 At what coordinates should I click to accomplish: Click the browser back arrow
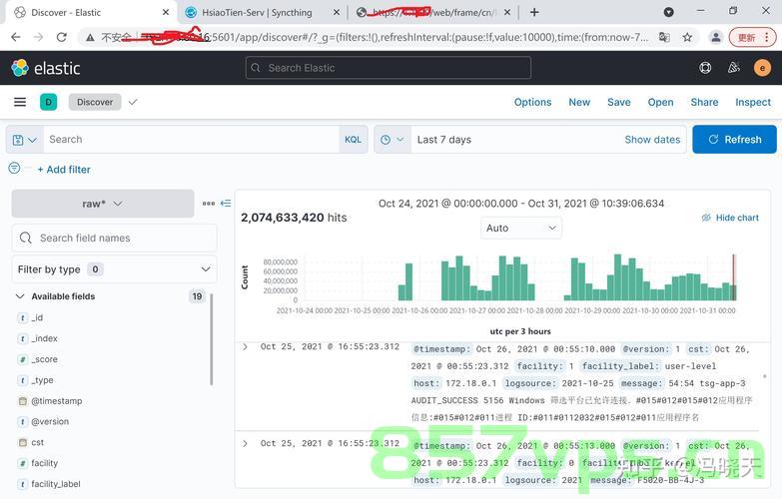[15, 37]
